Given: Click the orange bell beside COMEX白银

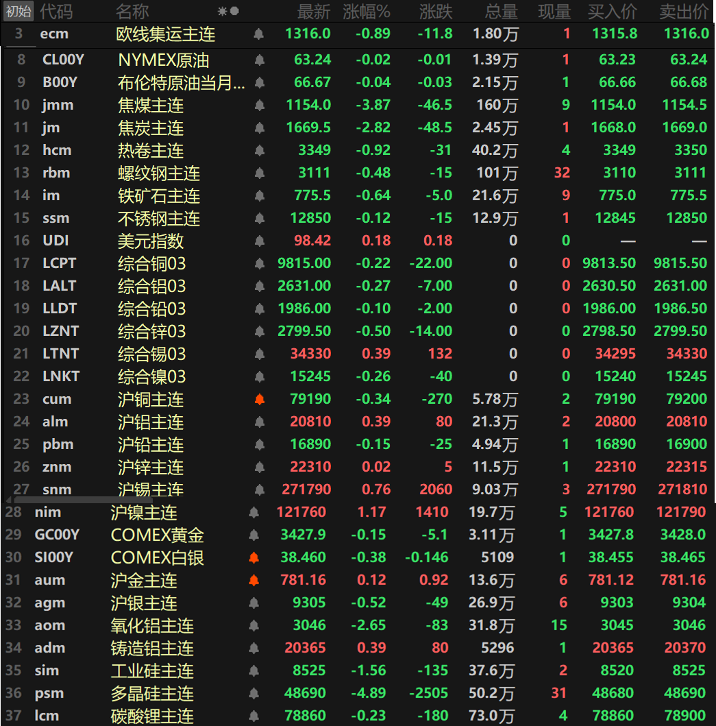Looking at the screenshot, I should tap(254, 557).
